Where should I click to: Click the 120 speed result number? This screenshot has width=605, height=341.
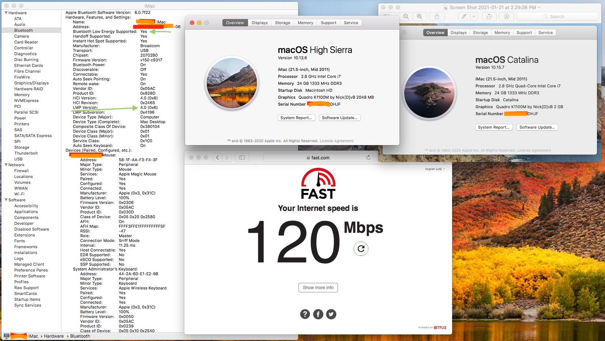(294, 242)
